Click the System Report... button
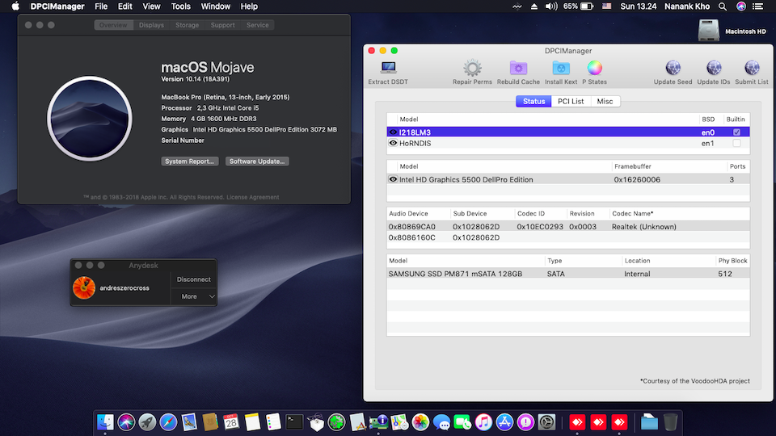776x436 pixels. pyautogui.click(x=189, y=161)
